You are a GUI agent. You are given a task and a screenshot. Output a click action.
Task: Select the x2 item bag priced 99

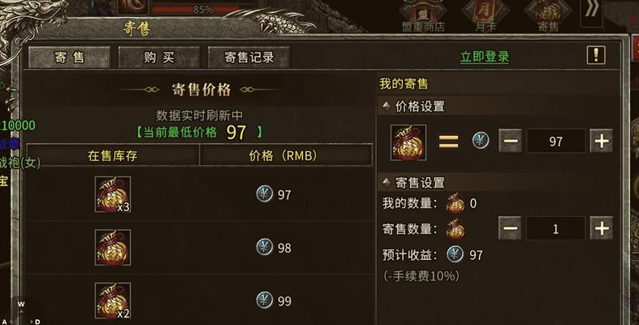tap(113, 301)
